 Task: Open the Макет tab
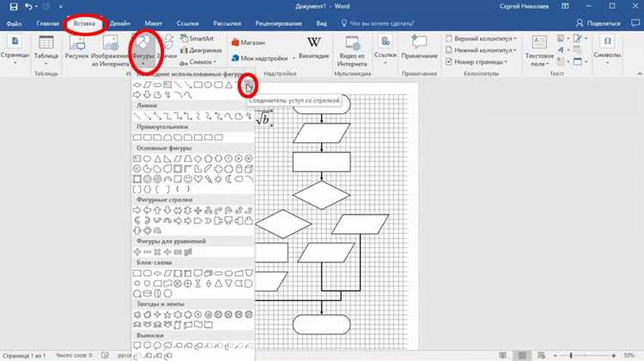153,23
